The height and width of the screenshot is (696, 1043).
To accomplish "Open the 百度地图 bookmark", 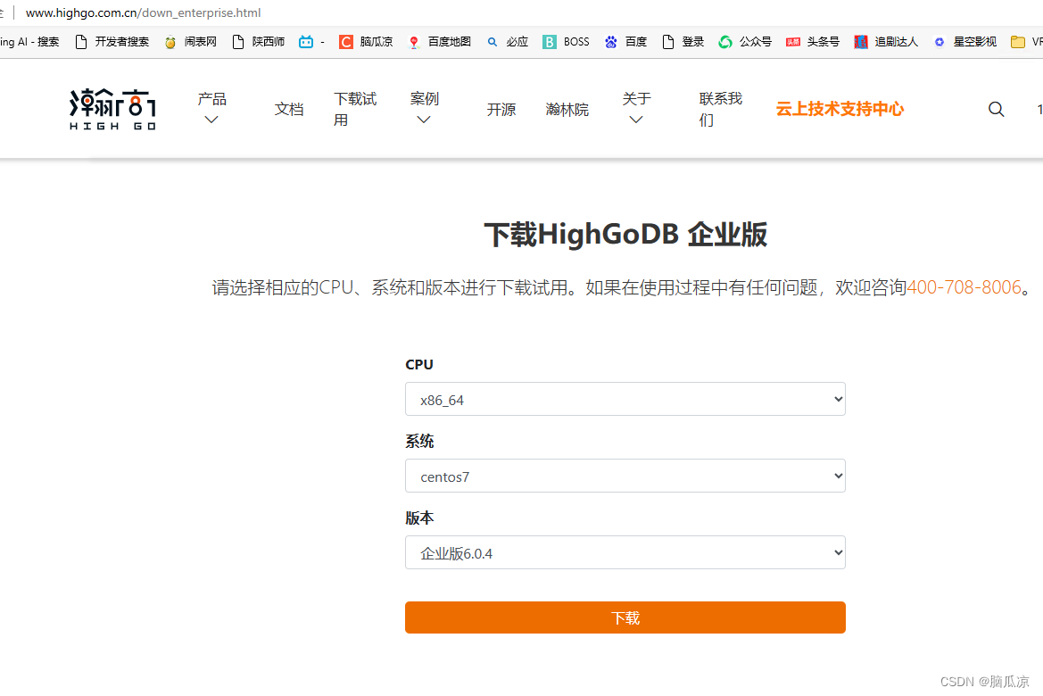I will [439, 42].
